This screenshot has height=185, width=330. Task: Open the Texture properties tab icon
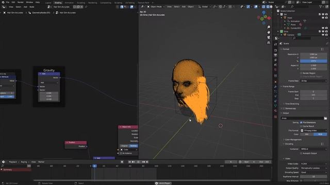click(275, 117)
